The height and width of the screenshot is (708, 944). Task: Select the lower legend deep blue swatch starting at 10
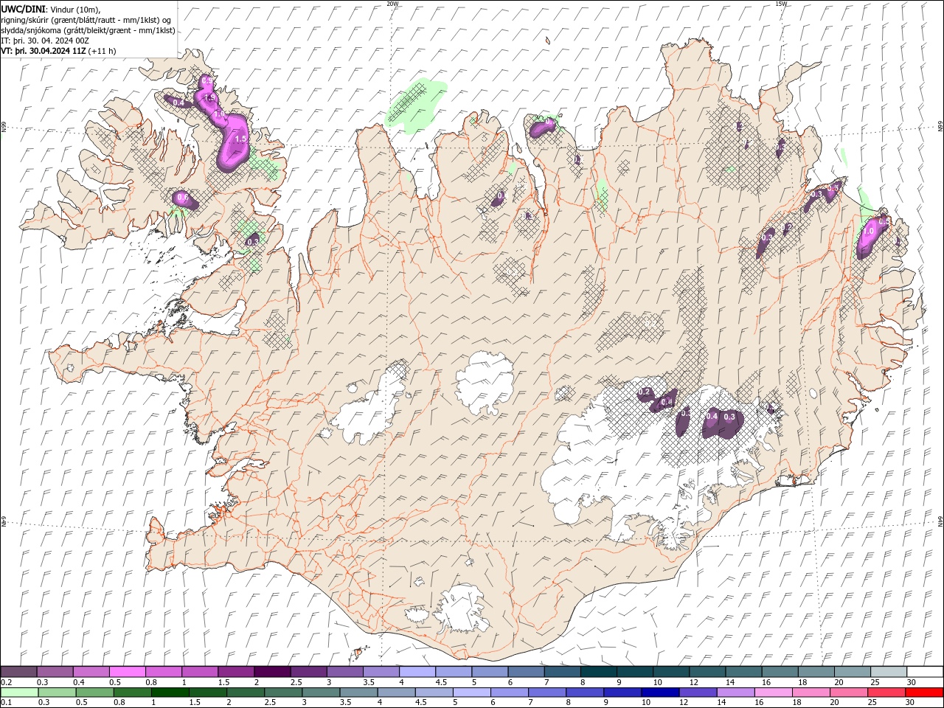(659, 693)
